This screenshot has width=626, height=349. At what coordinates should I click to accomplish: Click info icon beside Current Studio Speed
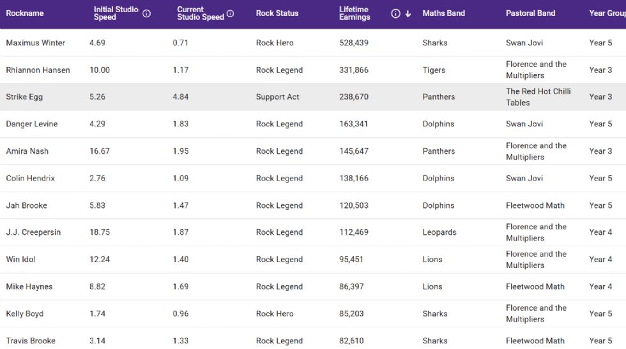click(x=230, y=13)
